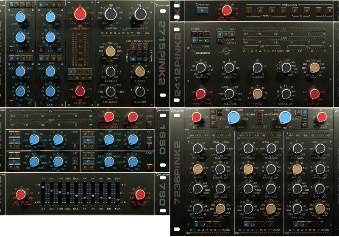The height and width of the screenshot is (237, 339).
Task: Click button B in 1650 HF band
Action: pos(92,134)
